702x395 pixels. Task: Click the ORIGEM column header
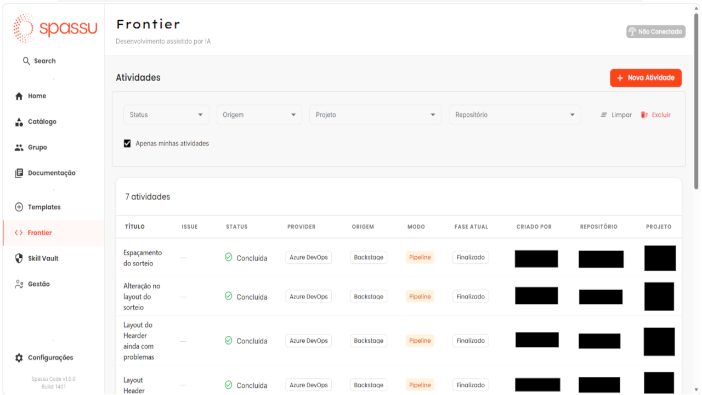point(363,227)
